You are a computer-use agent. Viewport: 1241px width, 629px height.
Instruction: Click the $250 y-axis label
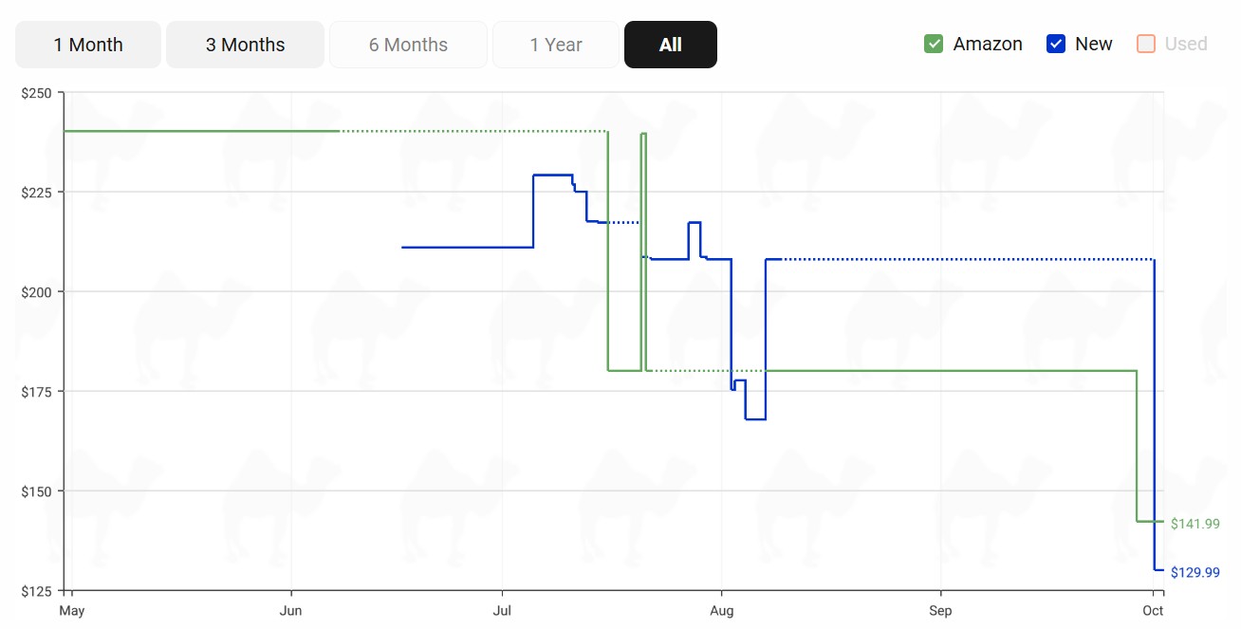38,92
